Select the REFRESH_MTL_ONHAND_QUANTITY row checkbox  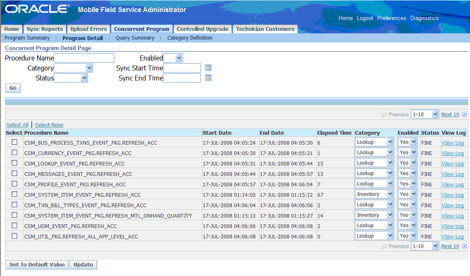click(14, 215)
